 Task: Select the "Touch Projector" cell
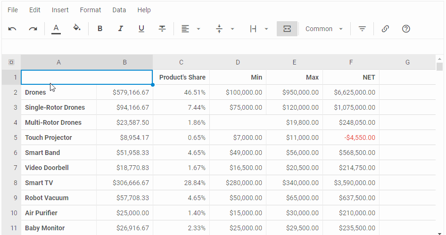tap(58, 138)
